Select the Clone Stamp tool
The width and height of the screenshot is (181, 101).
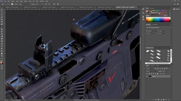[x=2, y=29]
